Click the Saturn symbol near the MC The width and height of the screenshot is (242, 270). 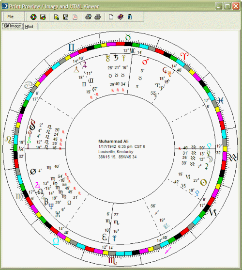116,58
